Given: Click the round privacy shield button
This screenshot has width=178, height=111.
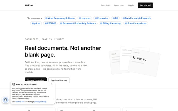Looking at the screenshot, I should (6, 100).
